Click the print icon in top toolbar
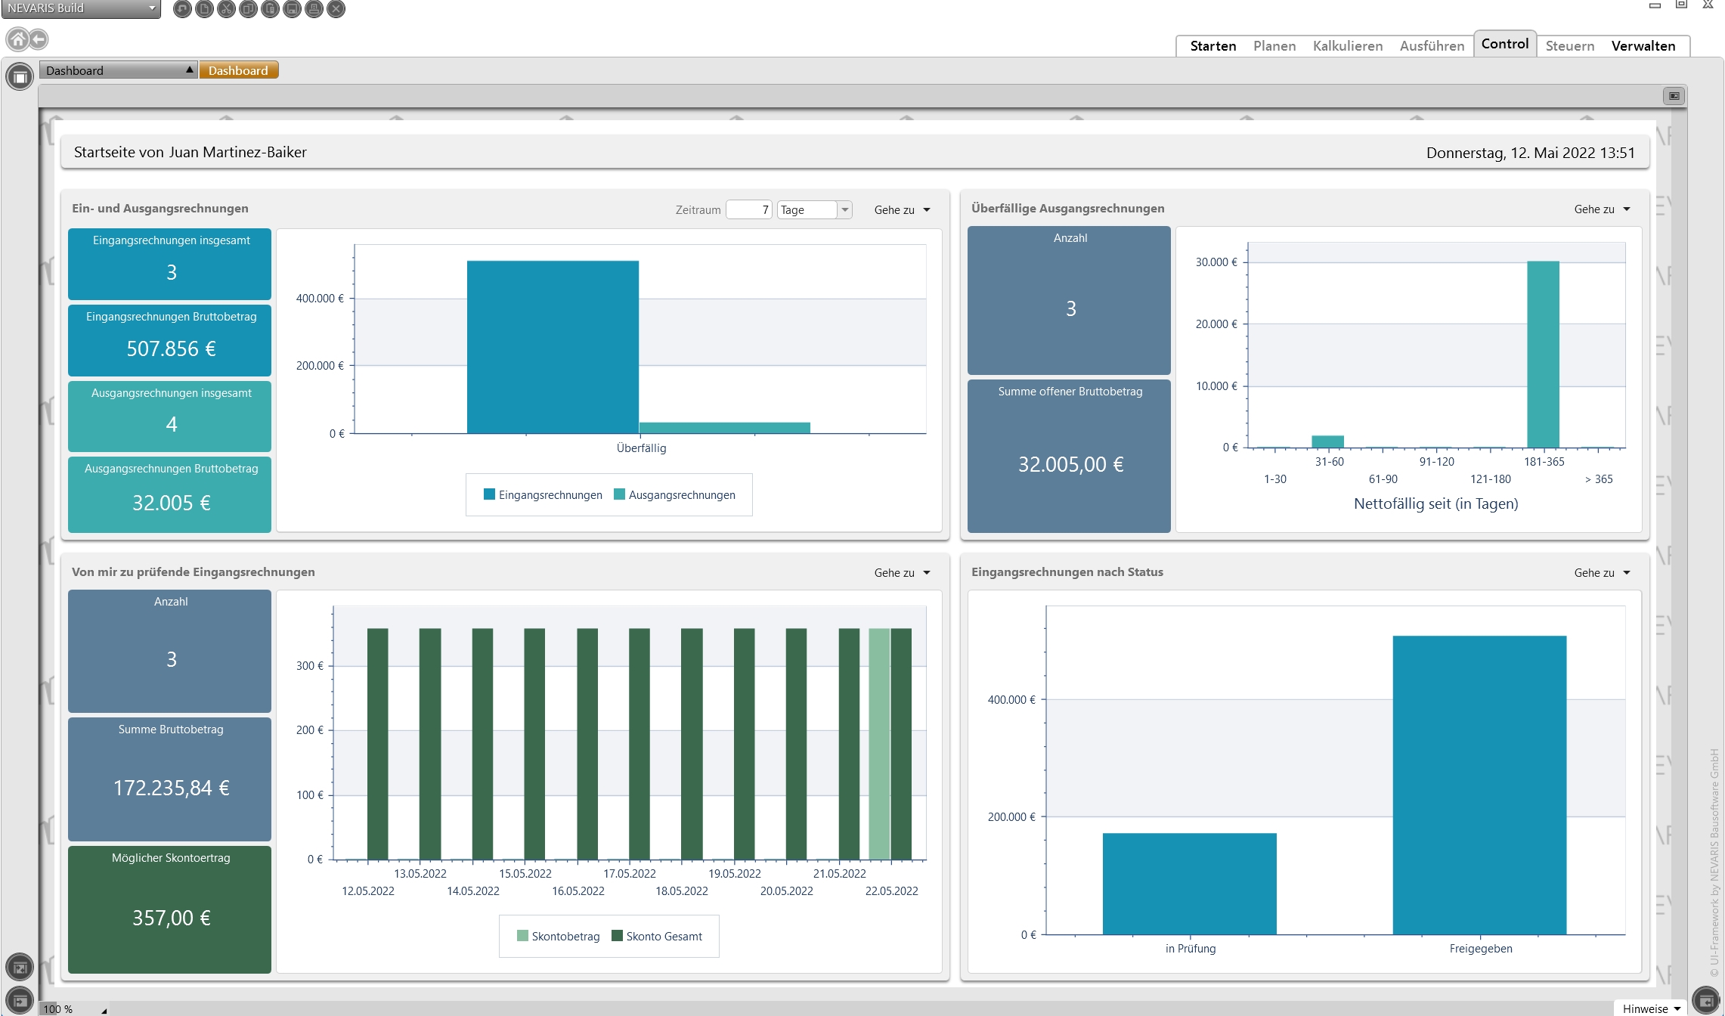 [x=314, y=9]
